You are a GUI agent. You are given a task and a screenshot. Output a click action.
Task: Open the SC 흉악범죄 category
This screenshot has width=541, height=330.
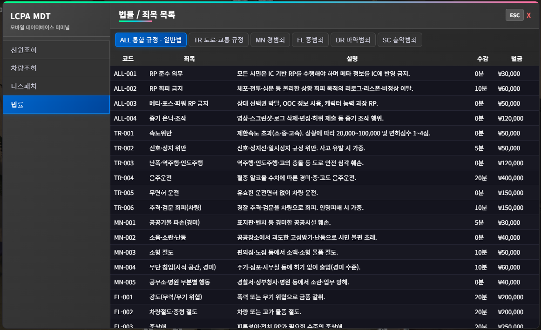point(399,40)
